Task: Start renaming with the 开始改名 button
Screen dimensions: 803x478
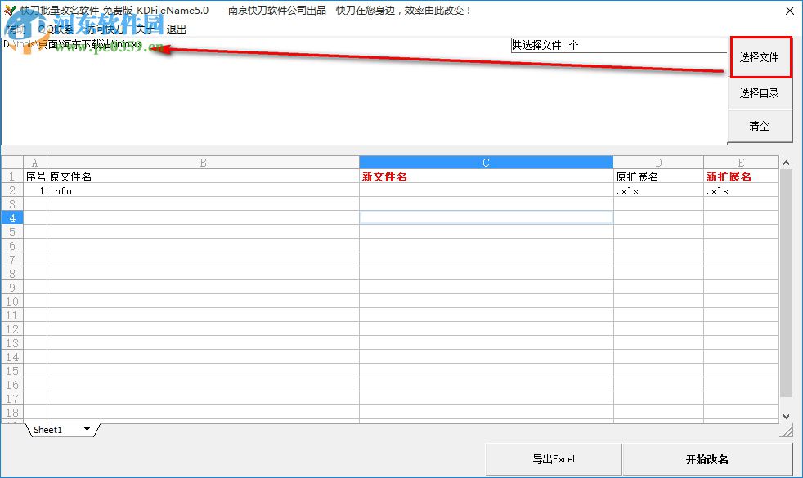Action: coord(708,459)
